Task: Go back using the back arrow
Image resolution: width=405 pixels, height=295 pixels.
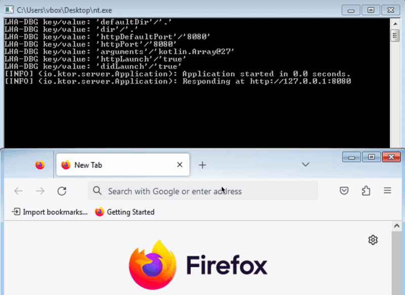Action: 19,191
